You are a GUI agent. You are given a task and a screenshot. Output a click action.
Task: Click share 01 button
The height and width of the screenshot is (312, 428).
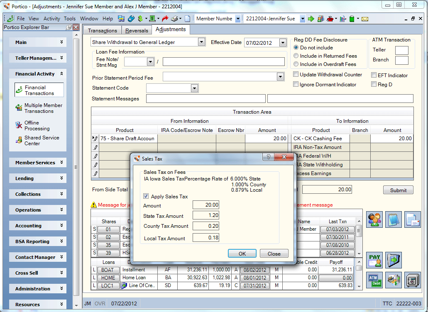(x=108, y=229)
